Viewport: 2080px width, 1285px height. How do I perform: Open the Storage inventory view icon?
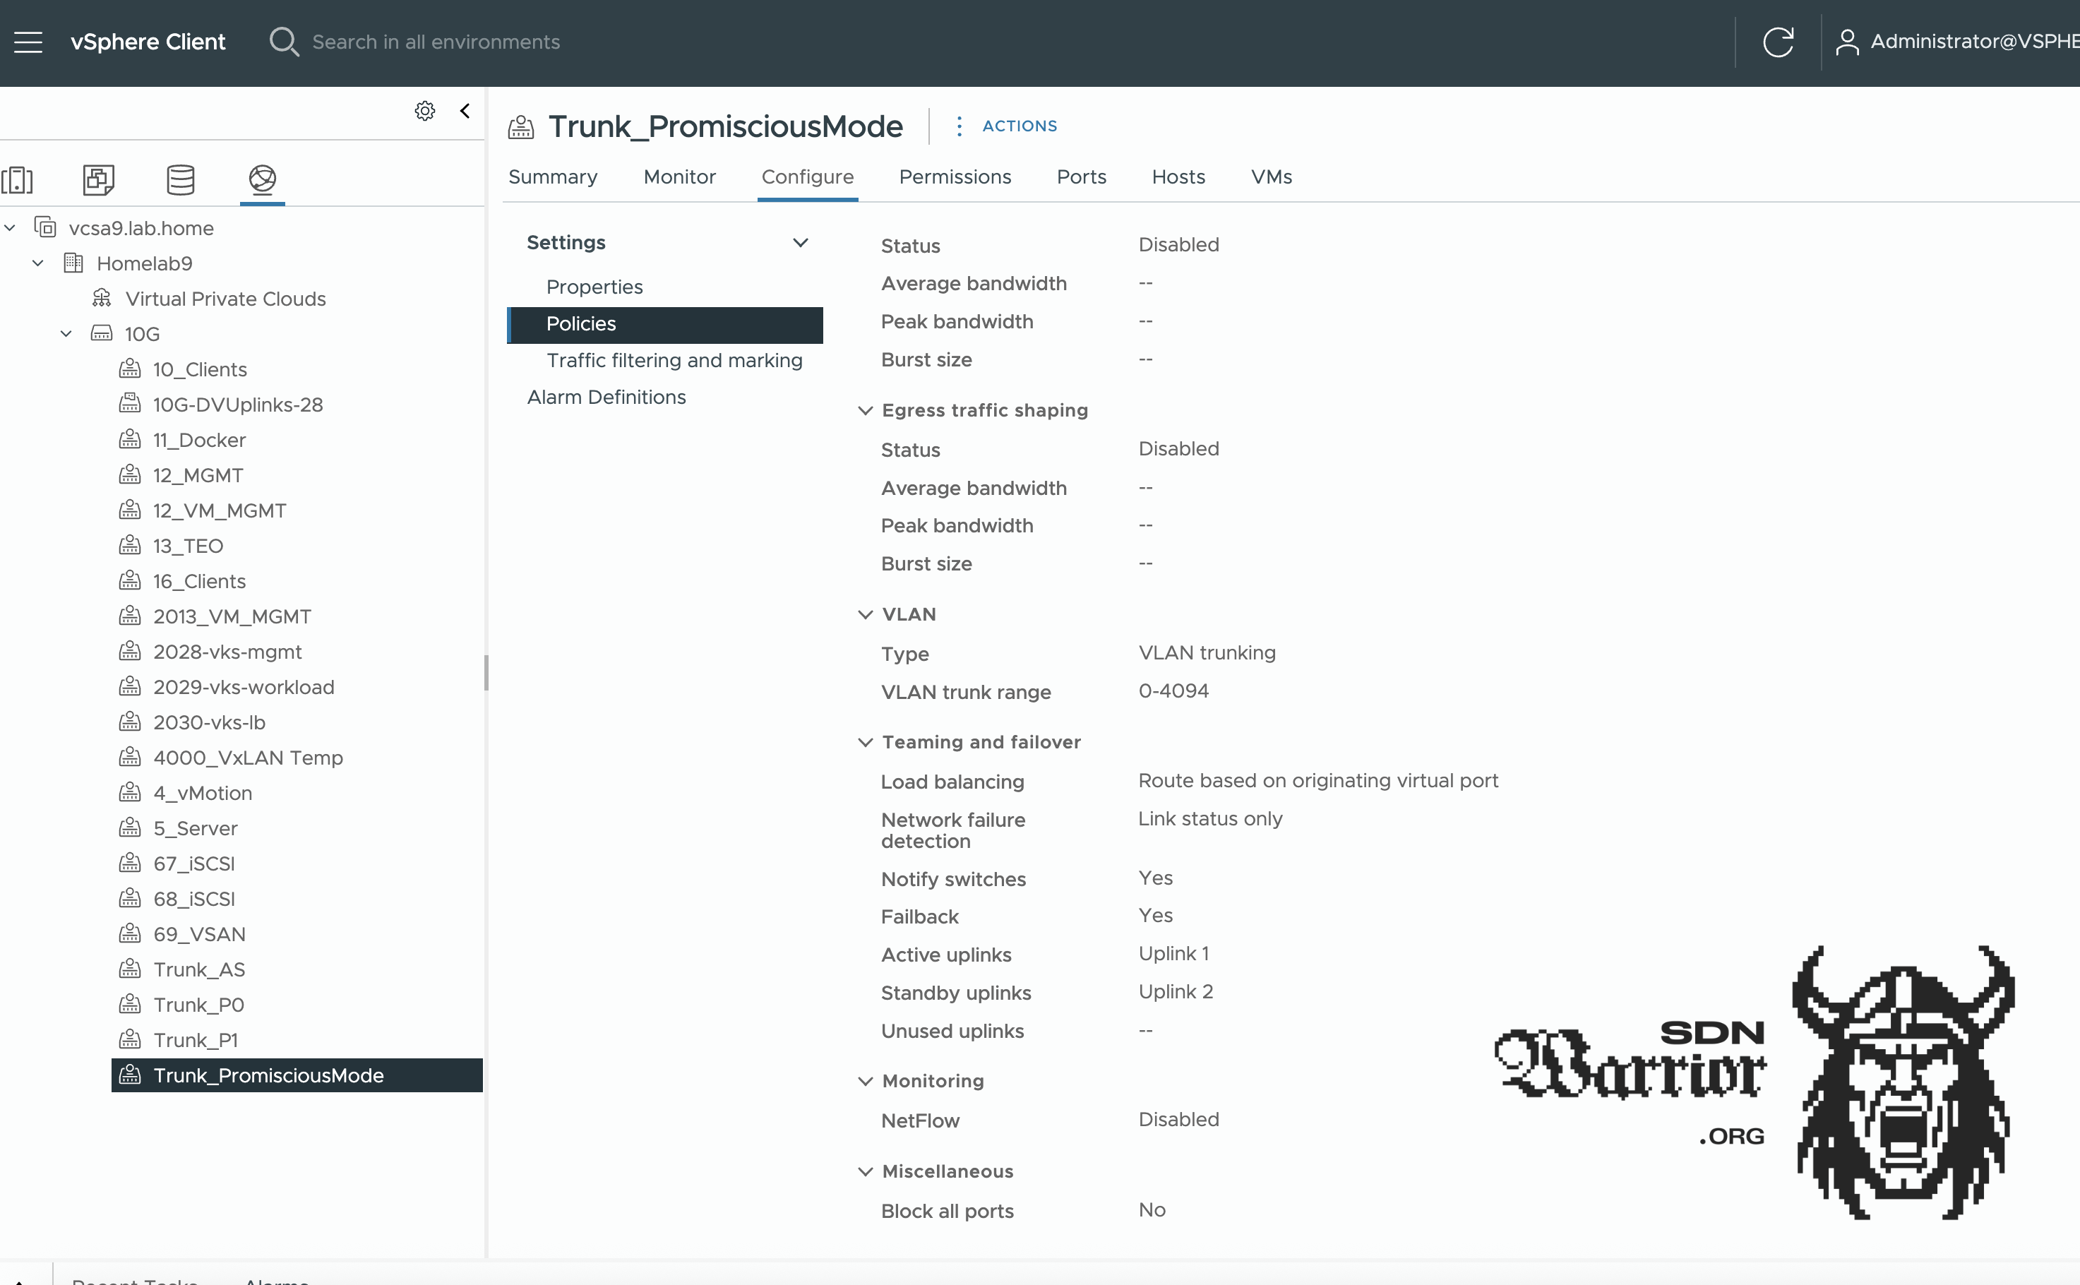click(x=180, y=179)
